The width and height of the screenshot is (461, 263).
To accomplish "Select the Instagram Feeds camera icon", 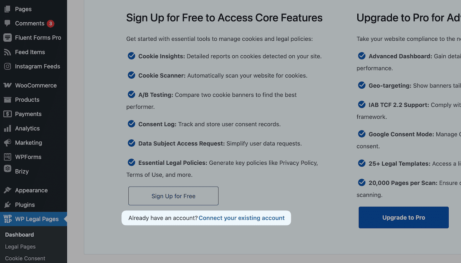I will pyautogui.click(x=7, y=66).
